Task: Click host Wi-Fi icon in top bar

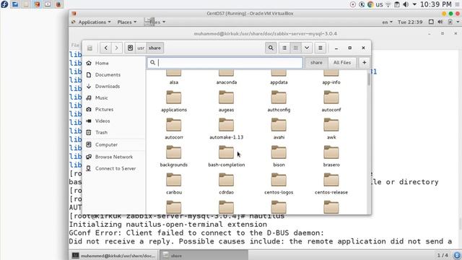Action: (x=388, y=4)
